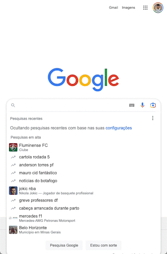The height and width of the screenshot is (254, 167).
Task: Click the Pesquisa Google button
Action: click(x=64, y=245)
